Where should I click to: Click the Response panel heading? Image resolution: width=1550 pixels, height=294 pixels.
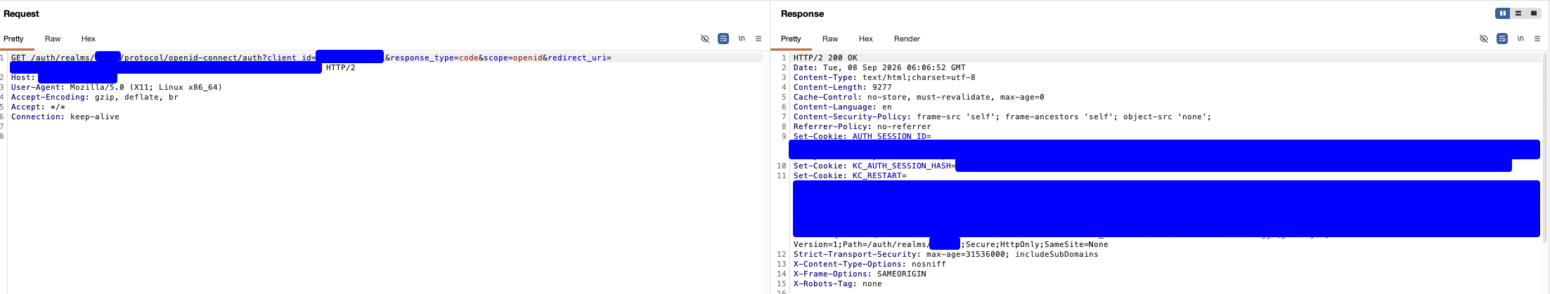point(802,13)
